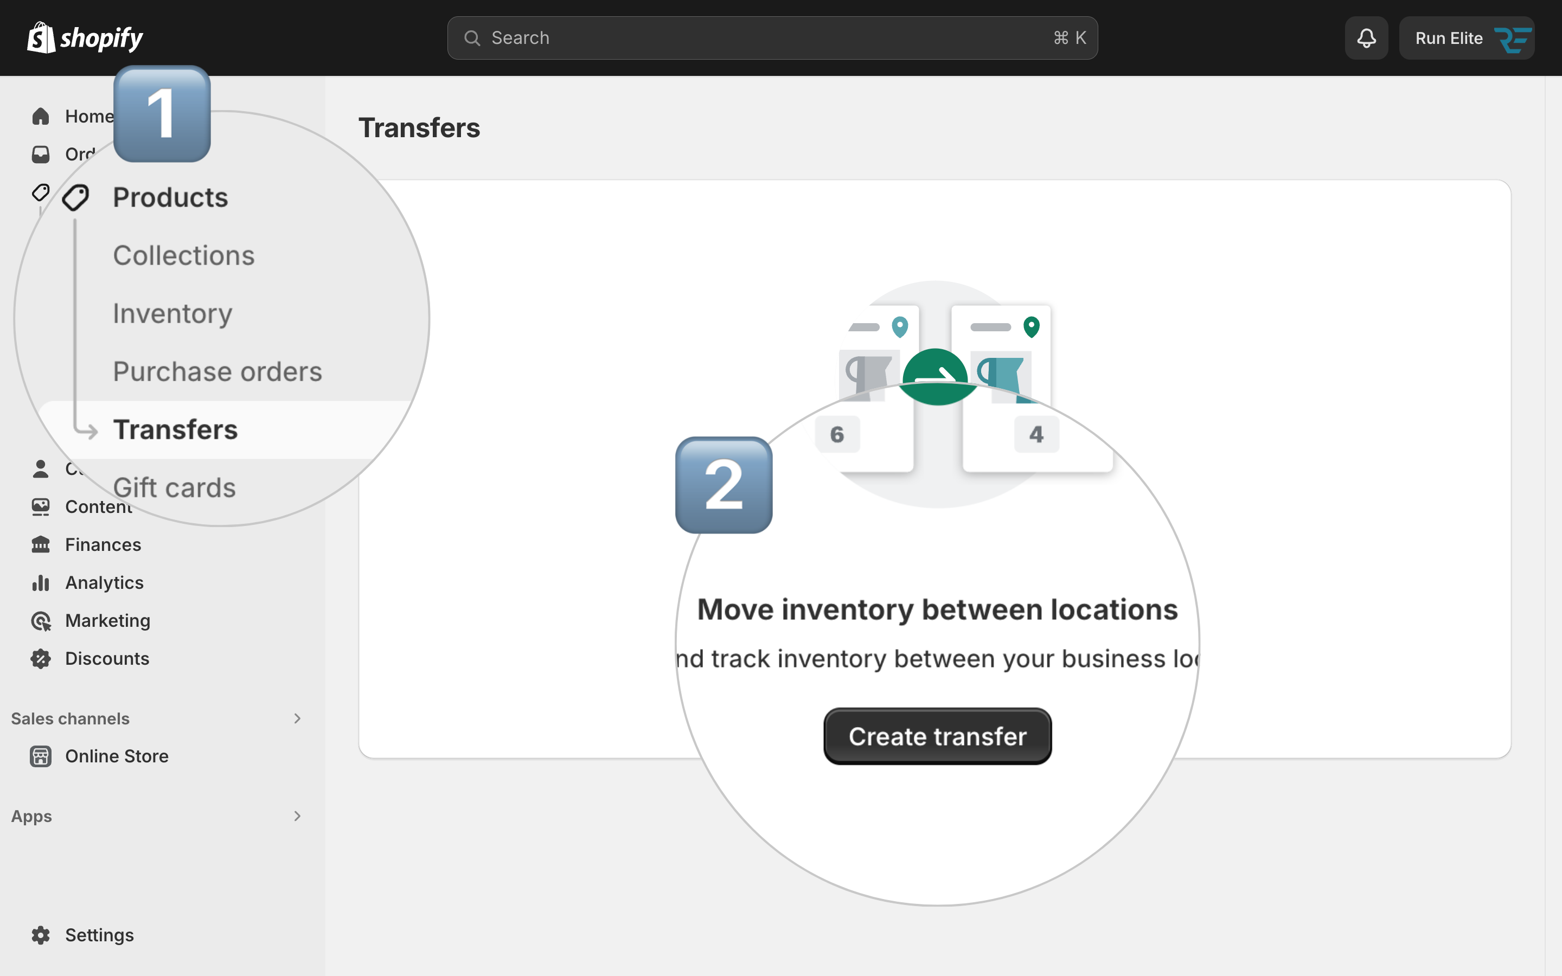Open Inventory under Products

(x=172, y=314)
